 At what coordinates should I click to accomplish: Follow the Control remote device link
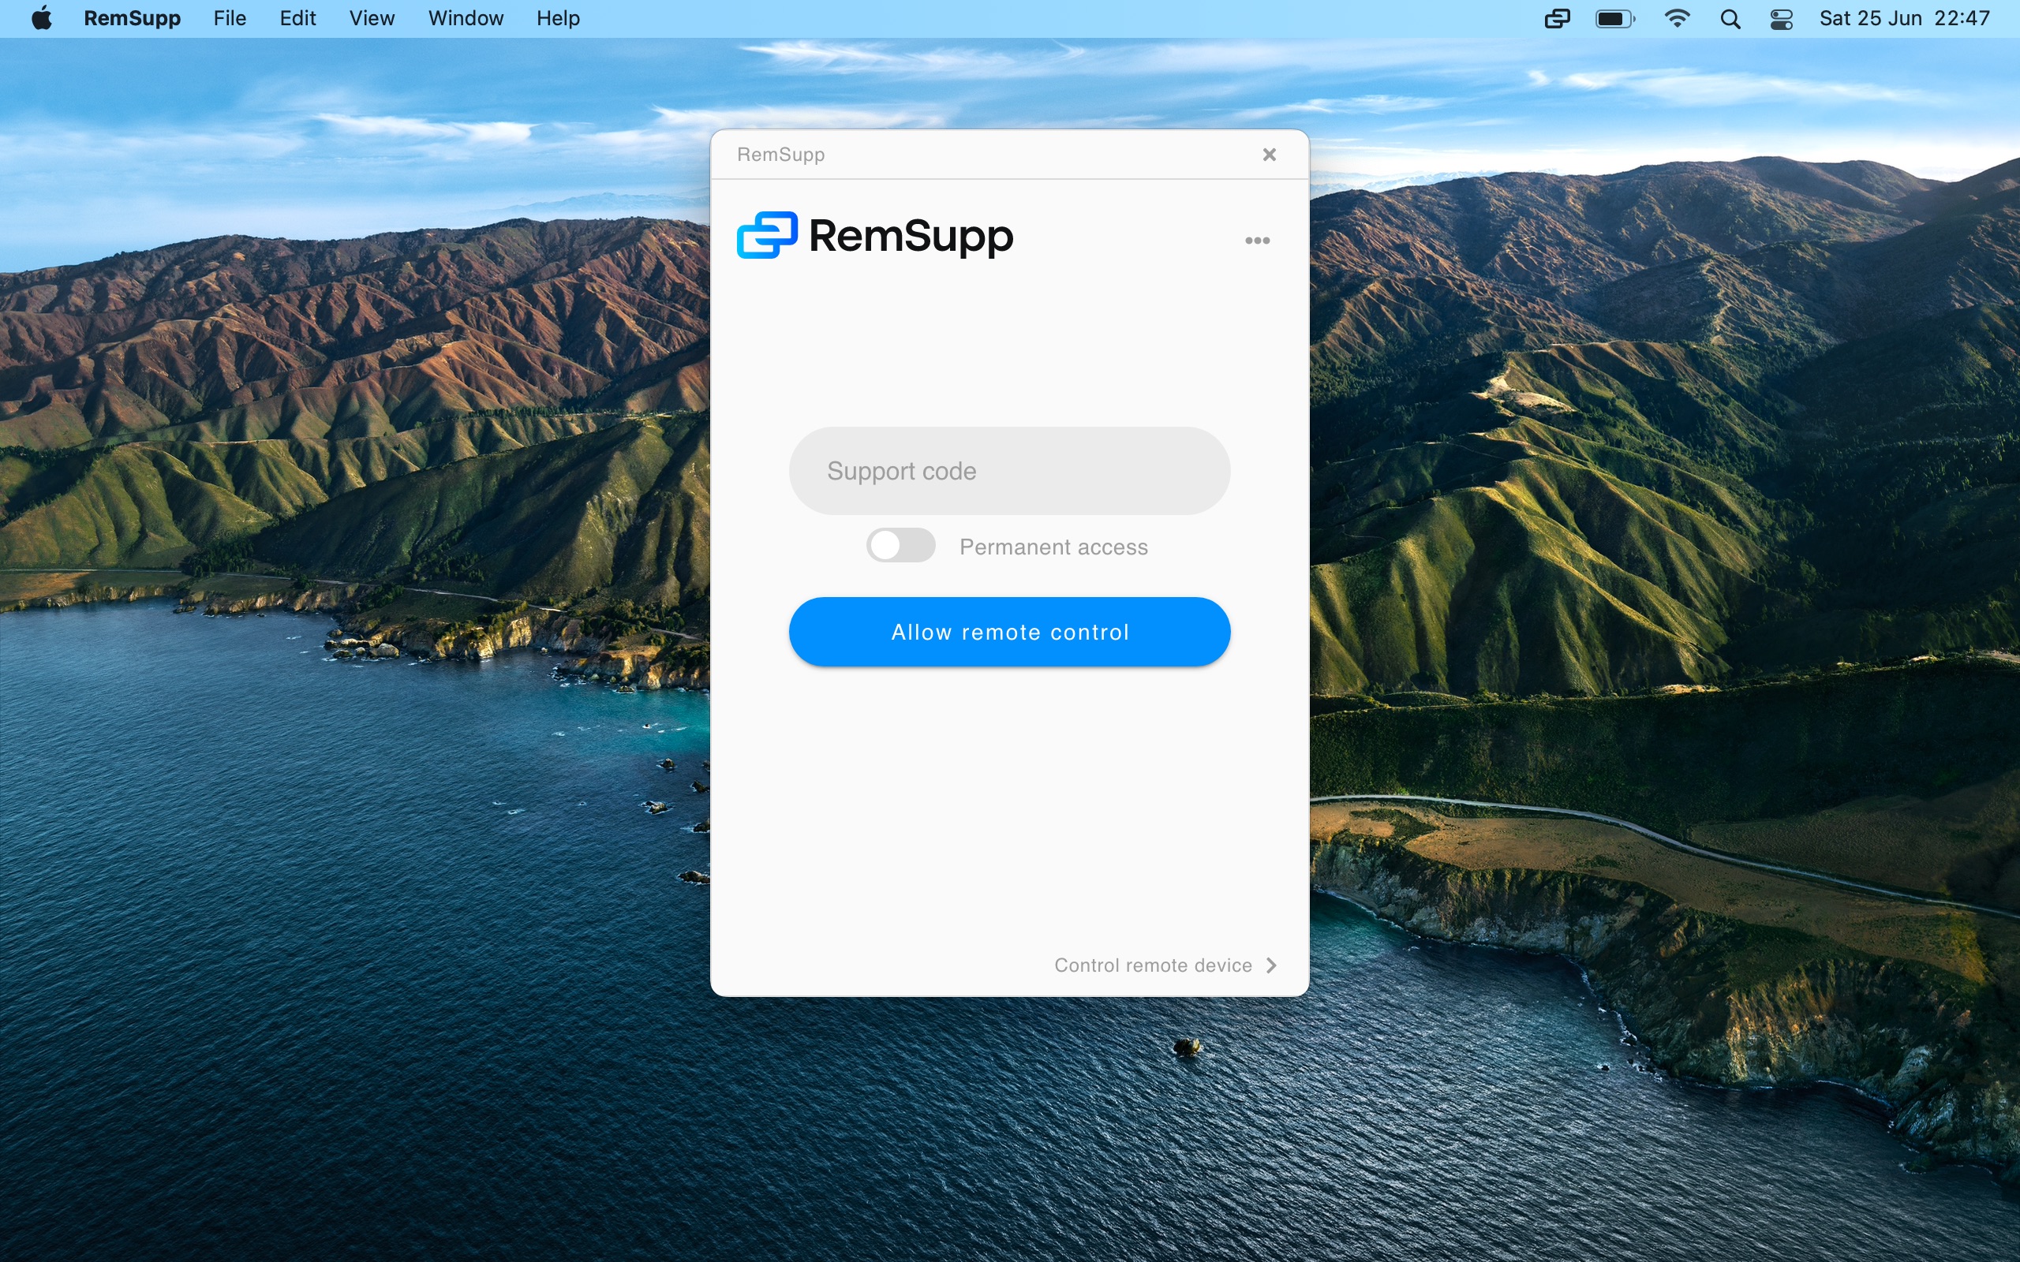[x=1153, y=965]
